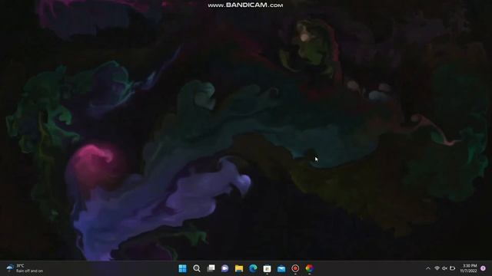Open notification center purple badge

click(x=484, y=268)
